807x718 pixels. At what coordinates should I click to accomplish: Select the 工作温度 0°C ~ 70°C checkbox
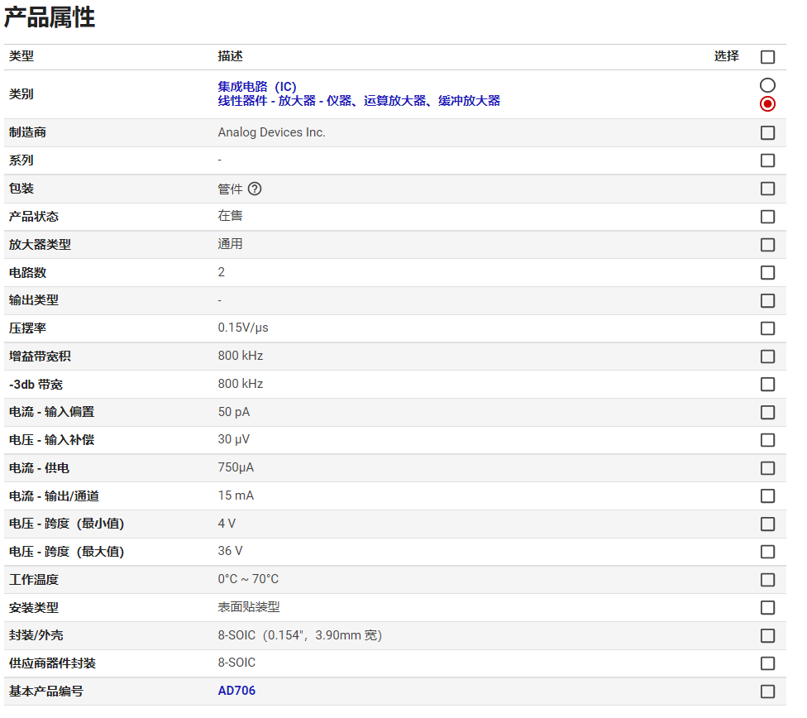pos(767,580)
